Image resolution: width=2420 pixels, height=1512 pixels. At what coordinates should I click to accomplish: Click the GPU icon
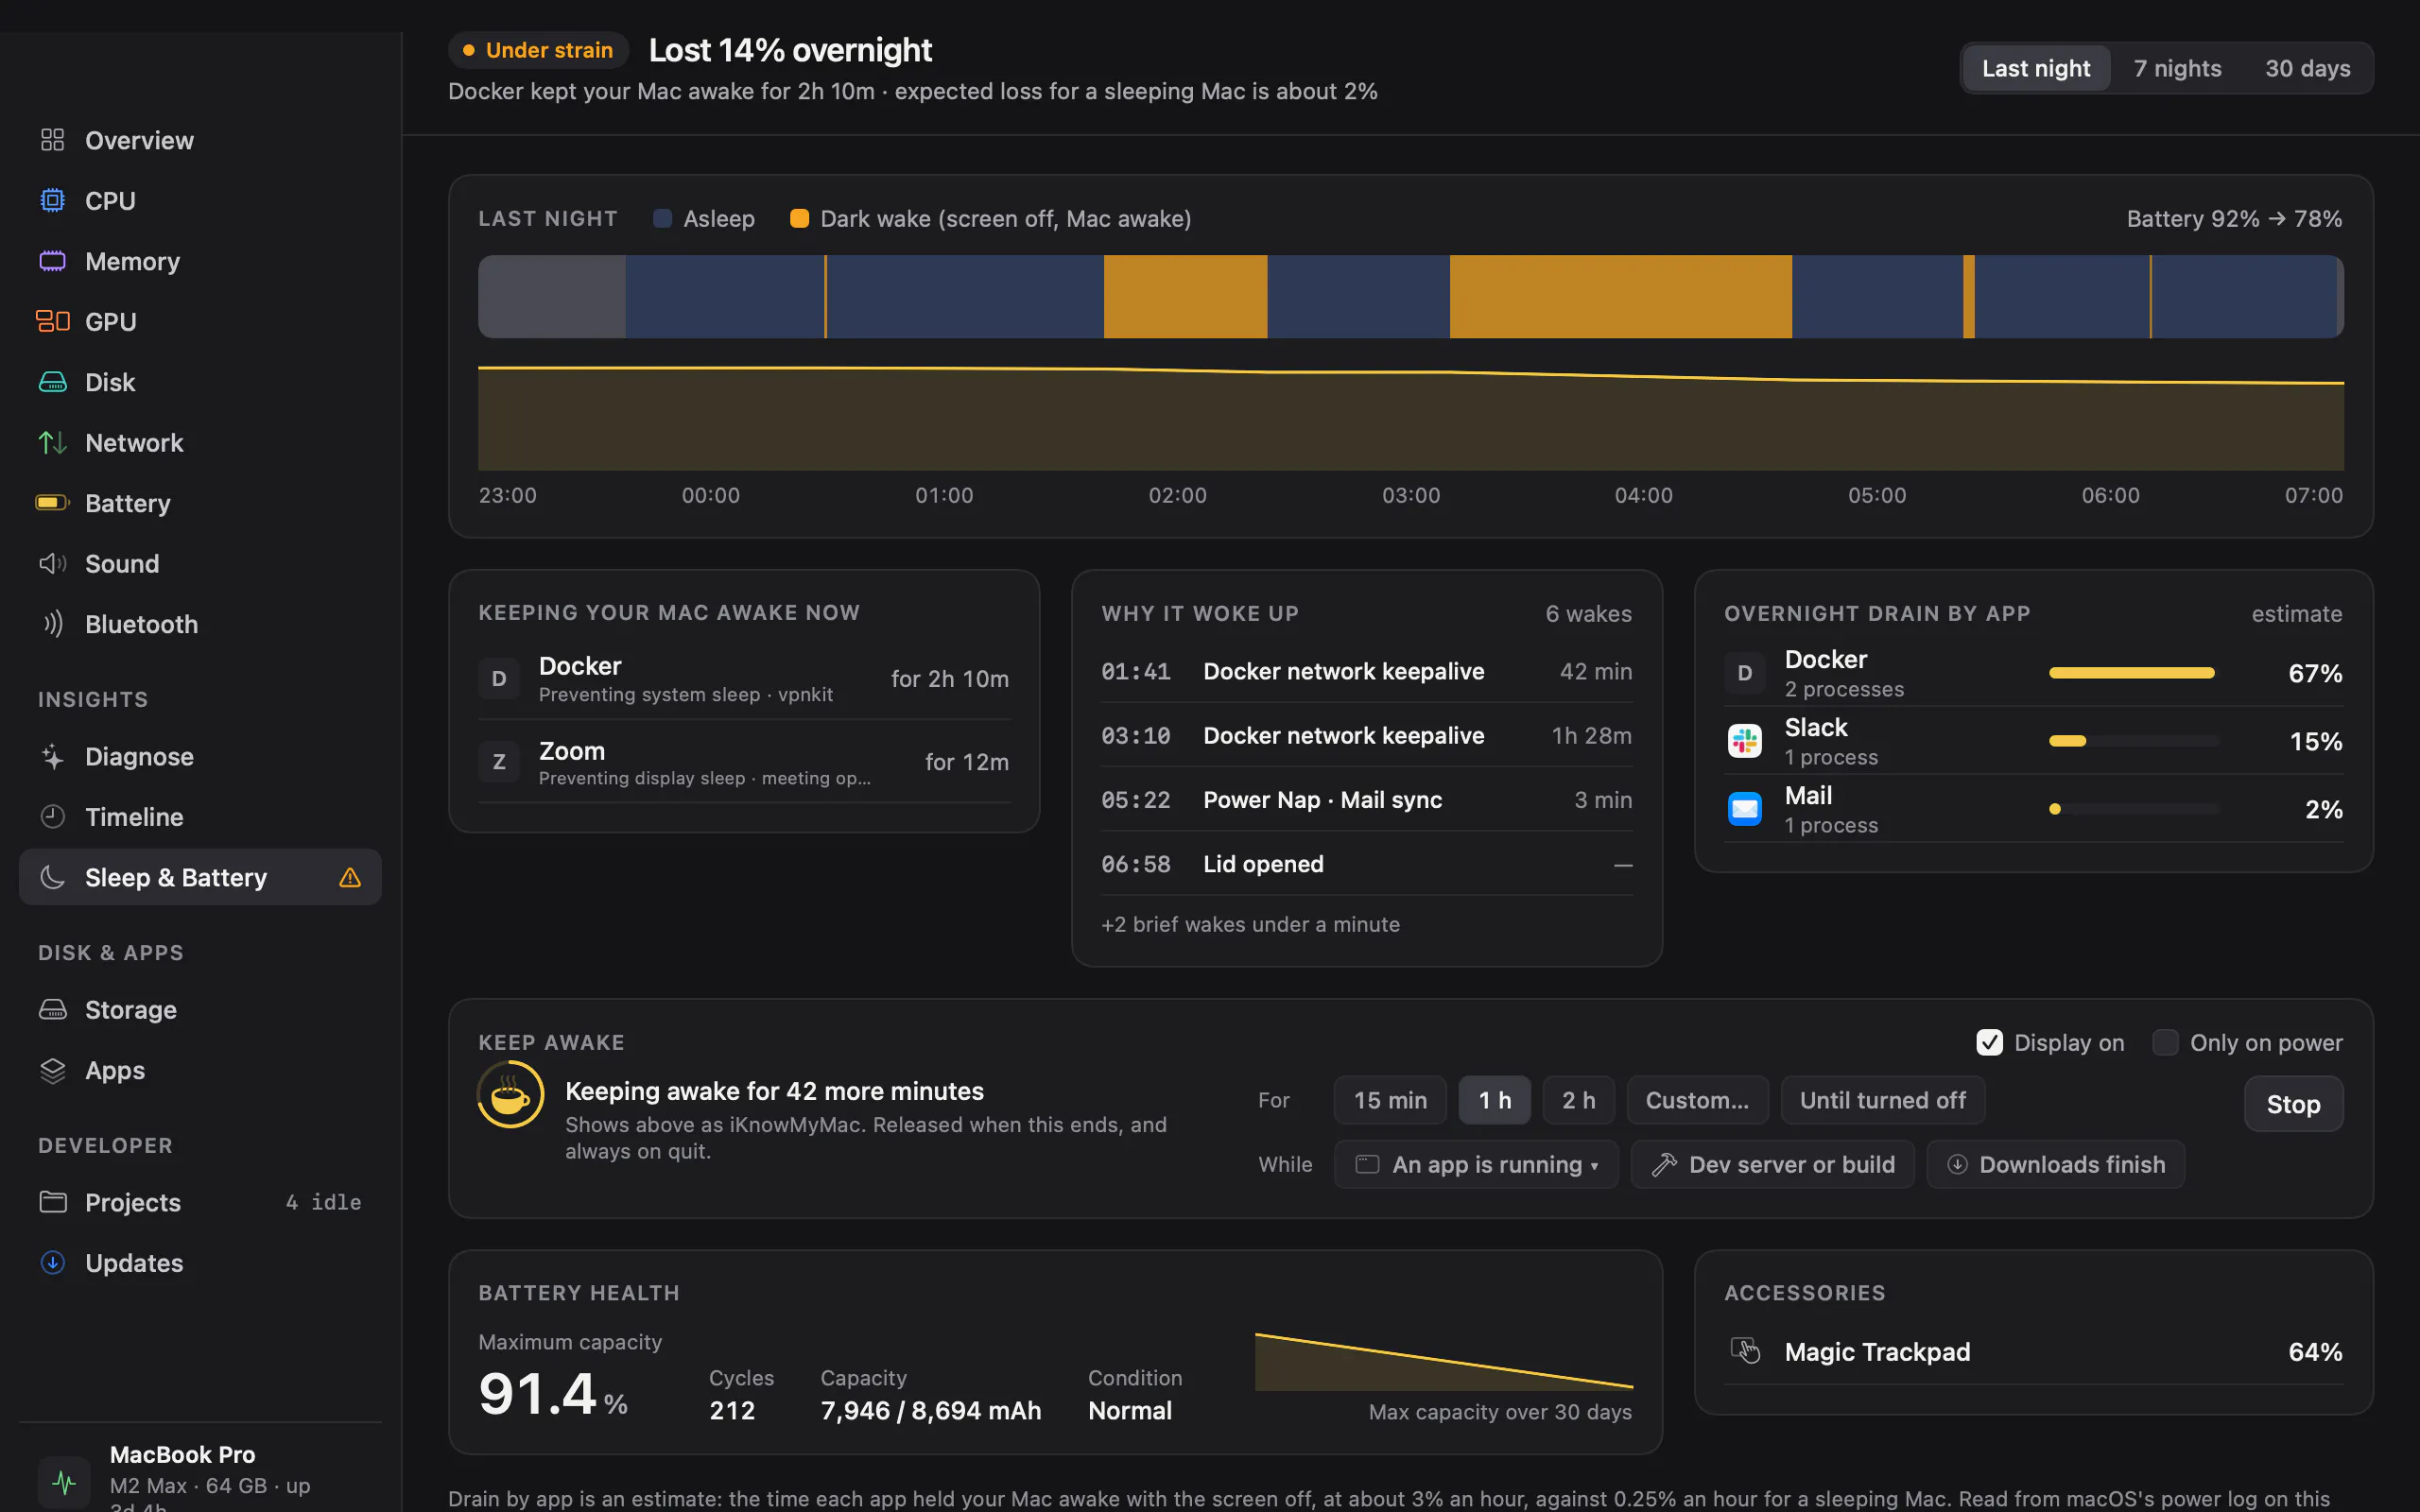[52, 321]
